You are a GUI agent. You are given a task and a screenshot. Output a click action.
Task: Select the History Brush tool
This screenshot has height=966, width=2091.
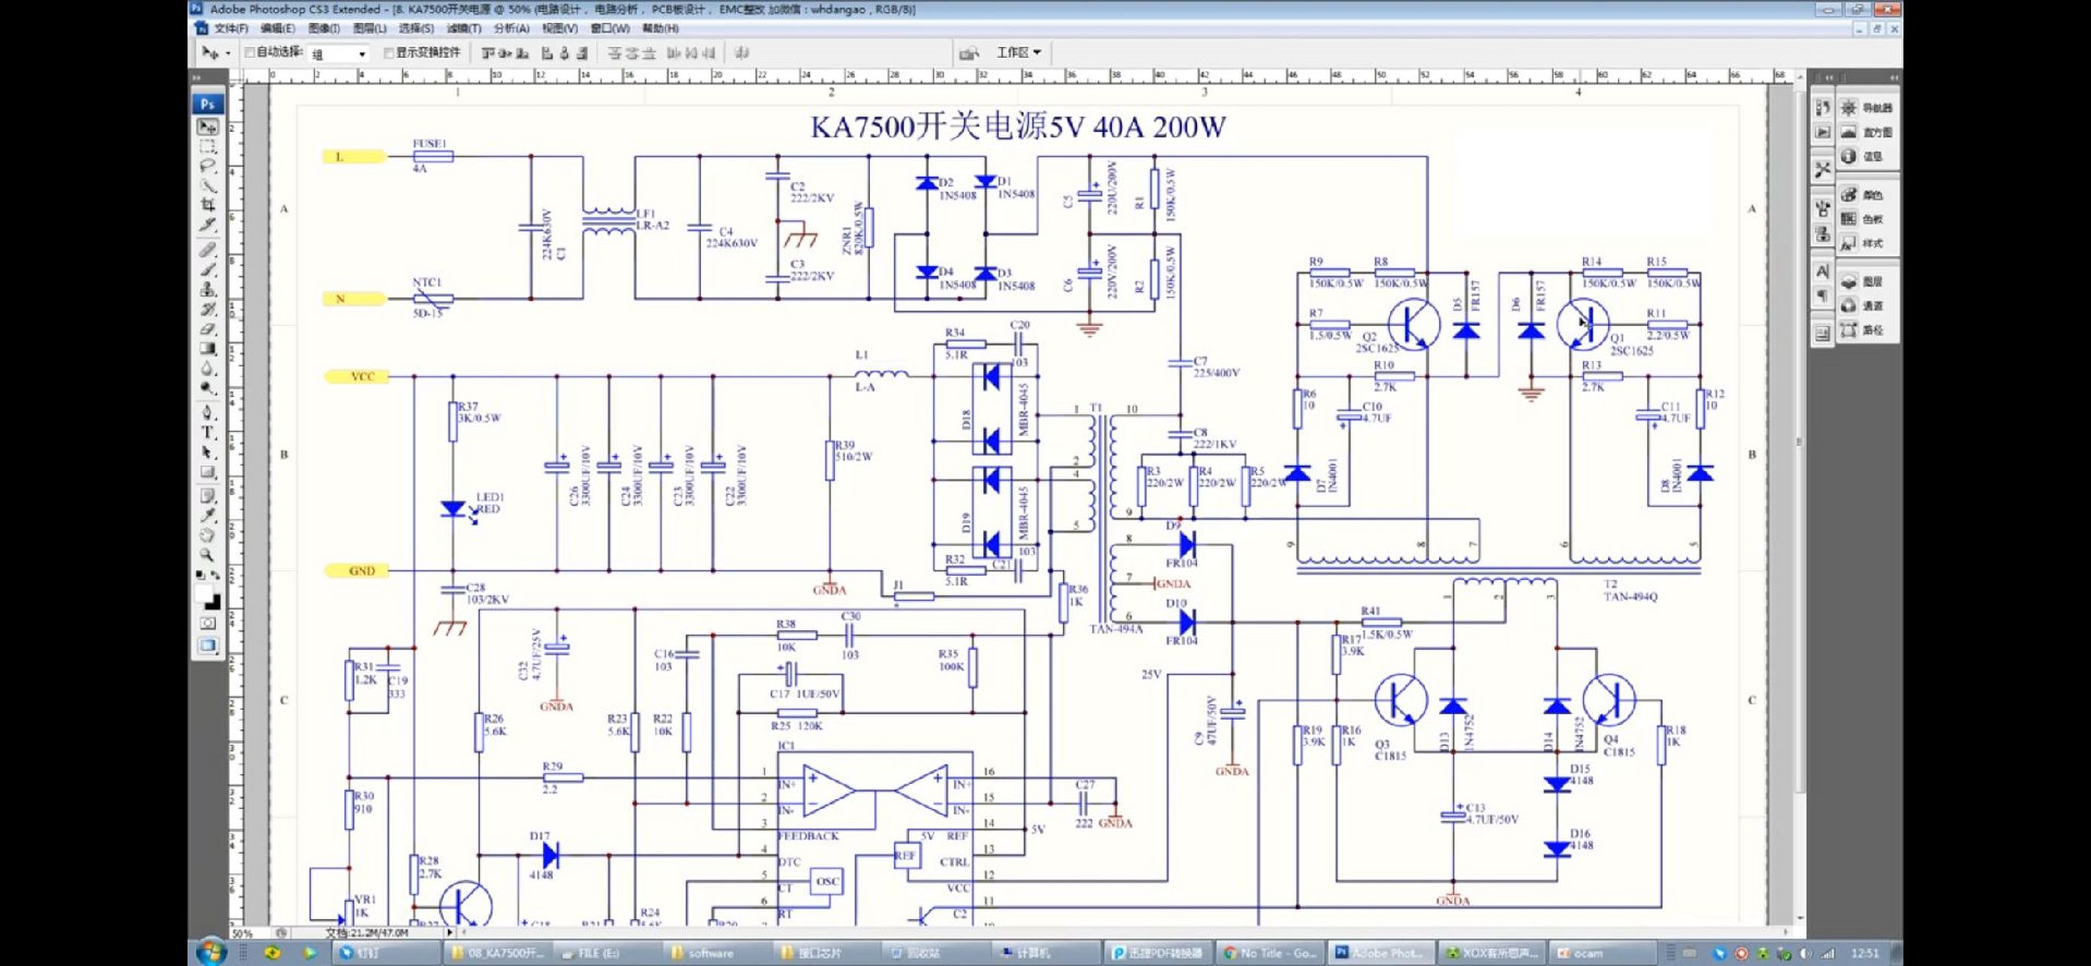tap(208, 309)
